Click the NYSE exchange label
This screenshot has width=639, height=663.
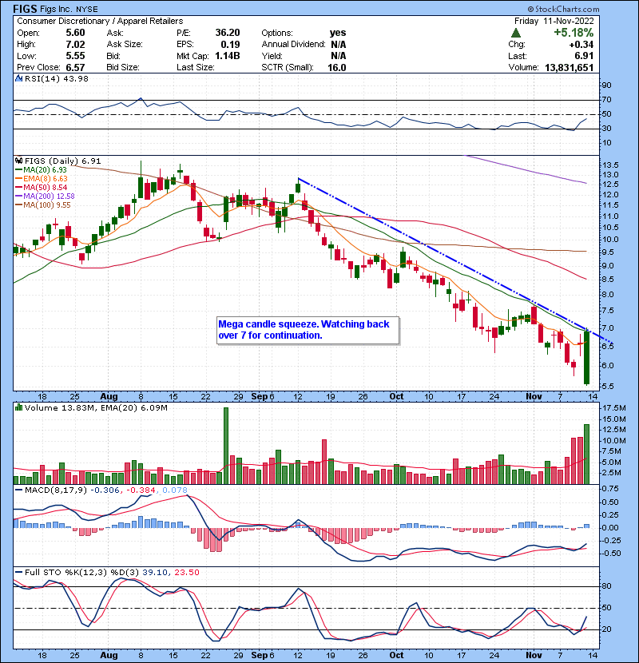(87, 10)
